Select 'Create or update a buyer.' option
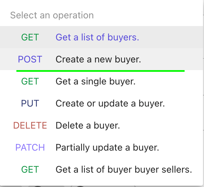204x187 pixels. [110, 104]
